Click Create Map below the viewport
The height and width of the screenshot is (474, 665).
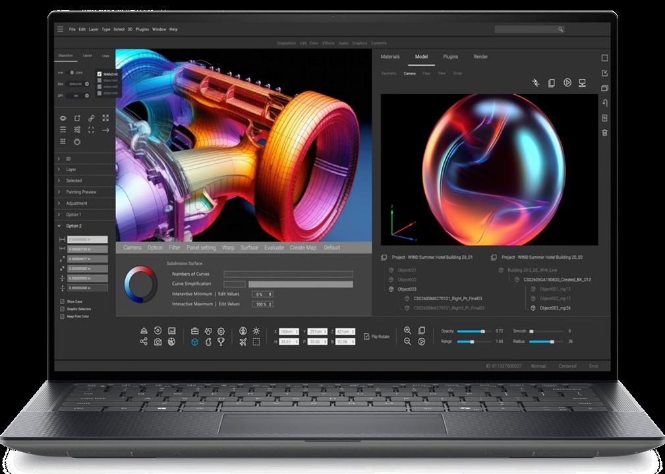(x=303, y=248)
